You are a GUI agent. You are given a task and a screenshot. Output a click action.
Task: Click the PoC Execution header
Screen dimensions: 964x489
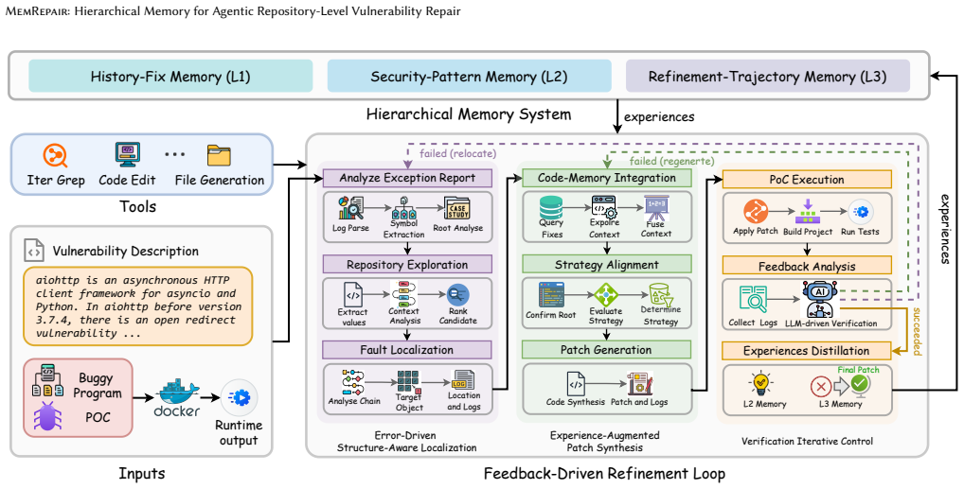(x=807, y=180)
